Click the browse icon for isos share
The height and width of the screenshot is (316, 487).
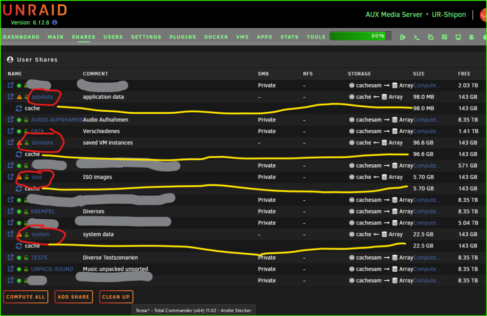click(x=11, y=177)
